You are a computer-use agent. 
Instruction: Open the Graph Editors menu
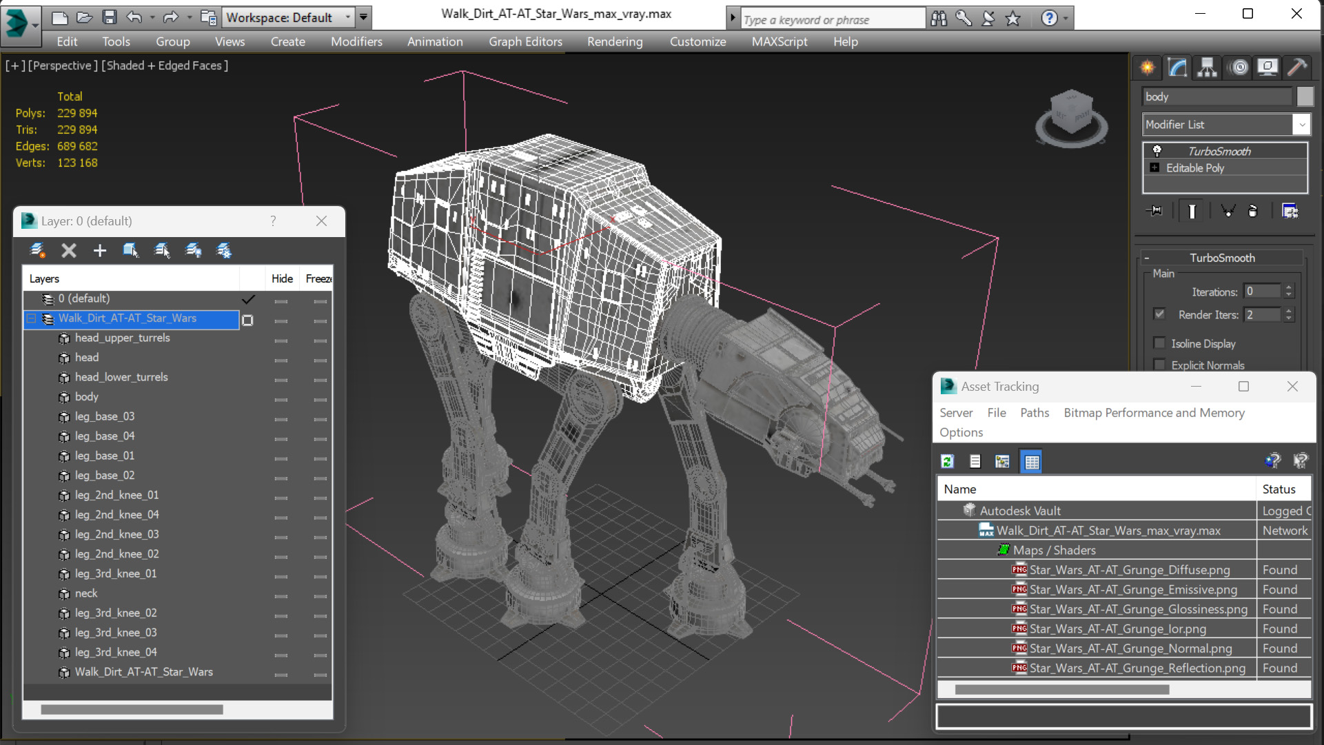tap(525, 41)
